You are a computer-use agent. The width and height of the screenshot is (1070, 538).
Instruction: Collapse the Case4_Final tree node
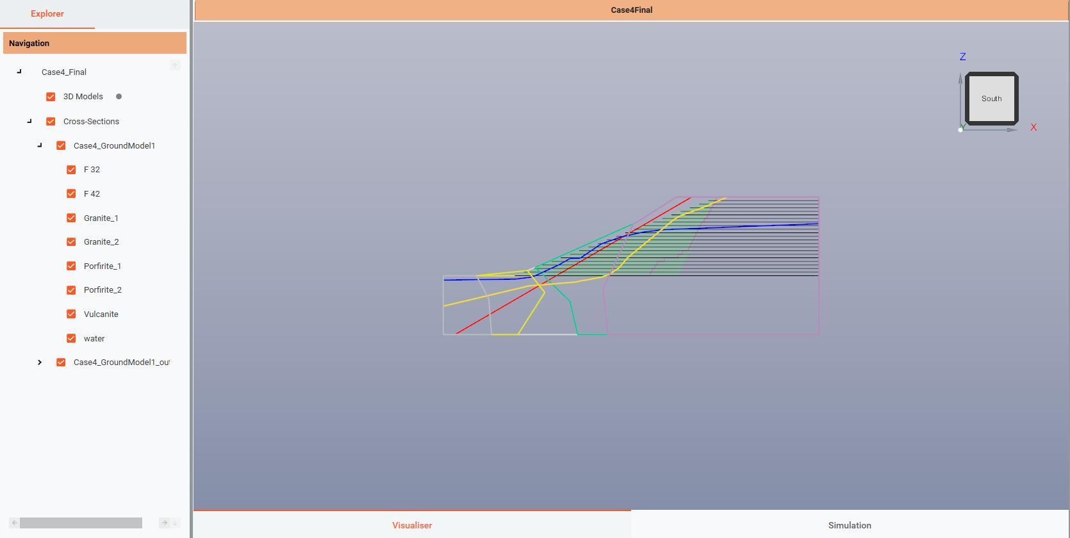(19, 72)
